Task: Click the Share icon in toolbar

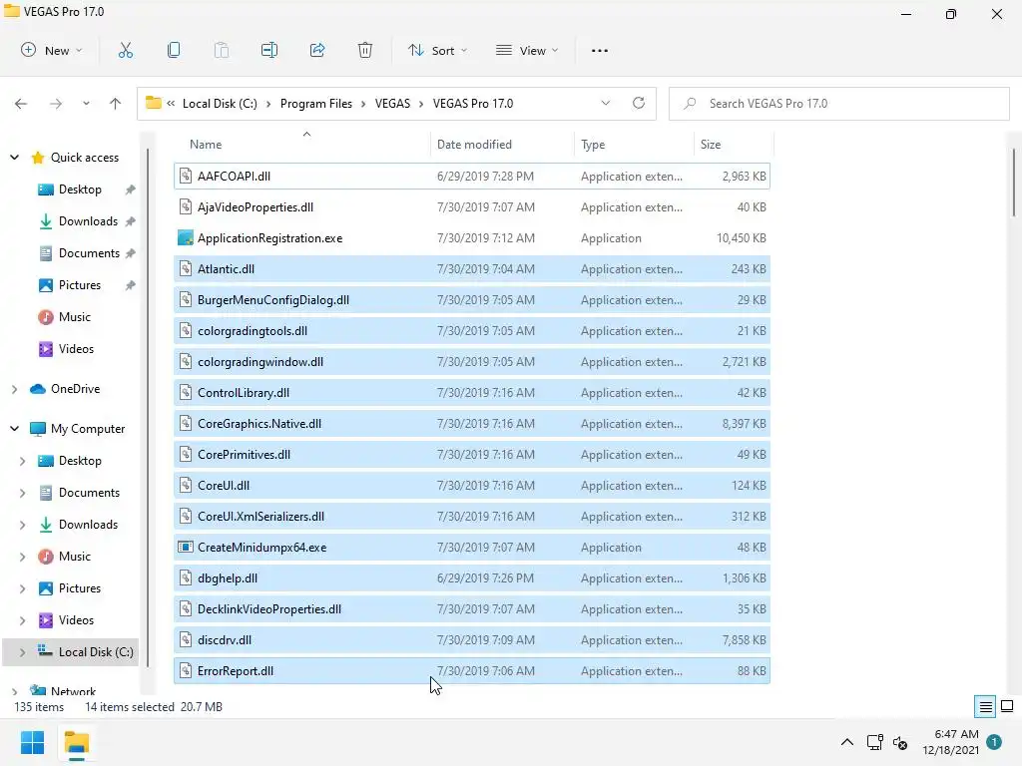Action: click(x=317, y=50)
